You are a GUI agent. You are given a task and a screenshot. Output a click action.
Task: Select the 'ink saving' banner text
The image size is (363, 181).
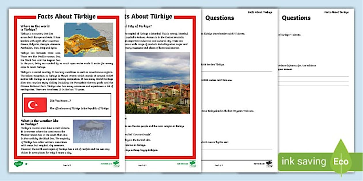tap(304, 161)
